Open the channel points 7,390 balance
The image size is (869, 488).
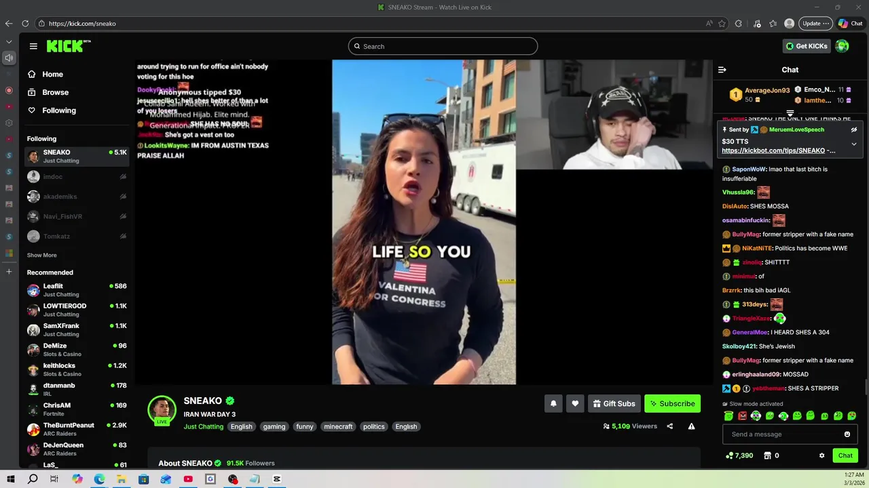(x=739, y=455)
